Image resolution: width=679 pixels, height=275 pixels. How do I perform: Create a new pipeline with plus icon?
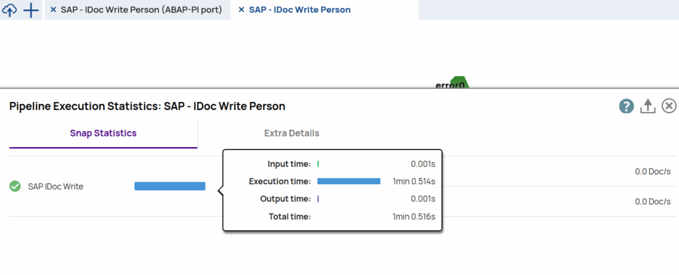click(31, 11)
